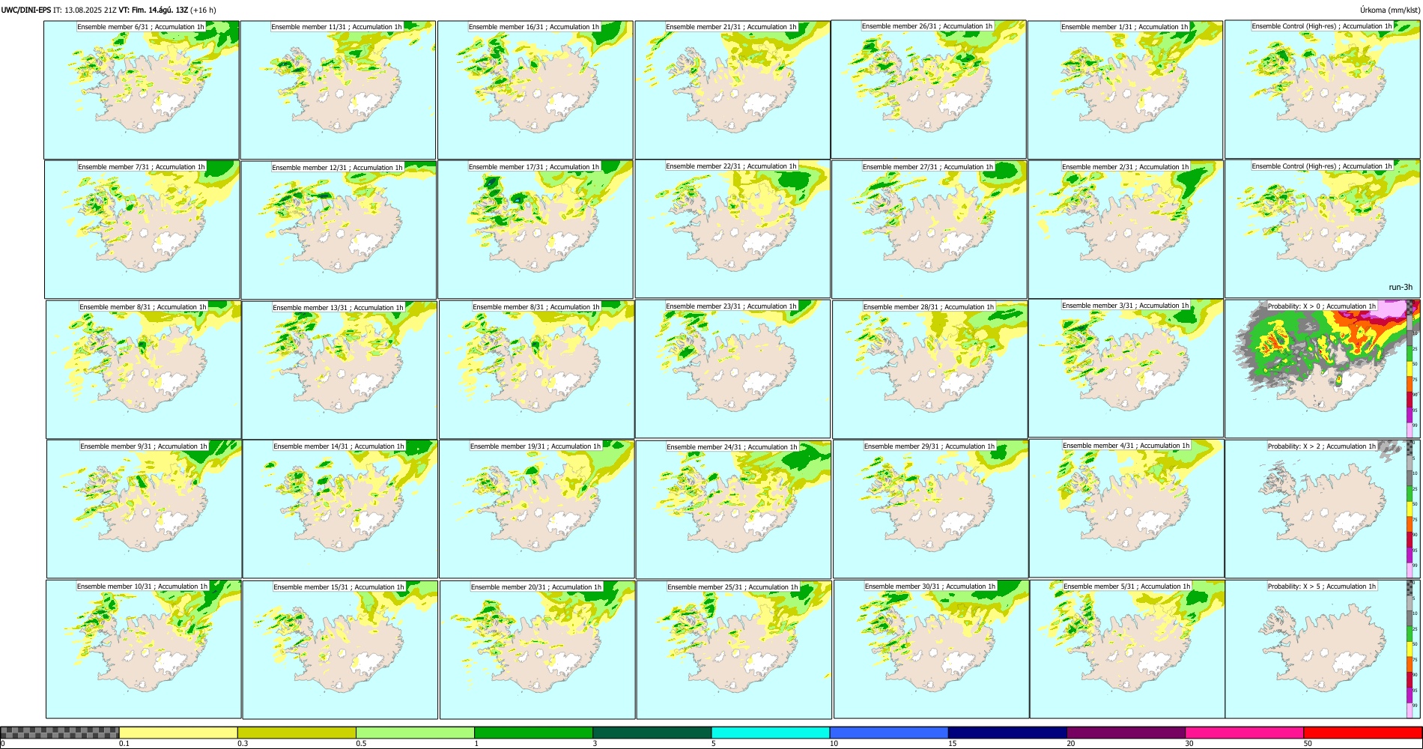
Task: Click the 'Úrkoma (mm/klst)' unit label
Action: [x=1390, y=10]
